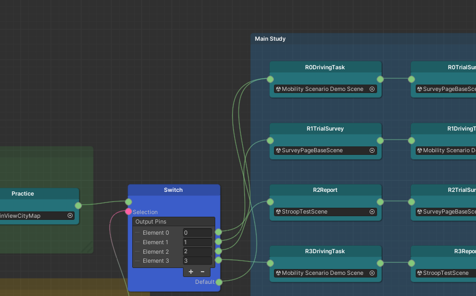Image resolution: width=476 pixels, height=296 pixels.
Task: Add a new output pin with plus button
Action: 190,272
